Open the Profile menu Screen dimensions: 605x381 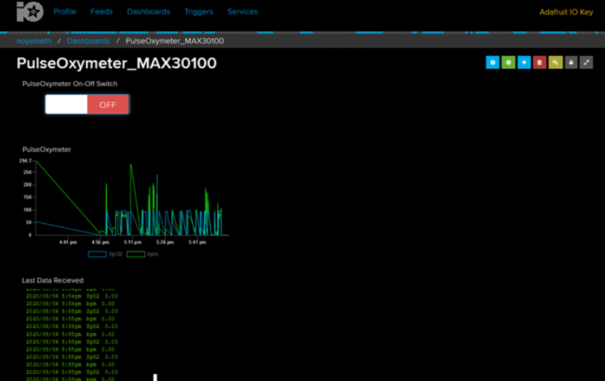[x=64, y=12]
